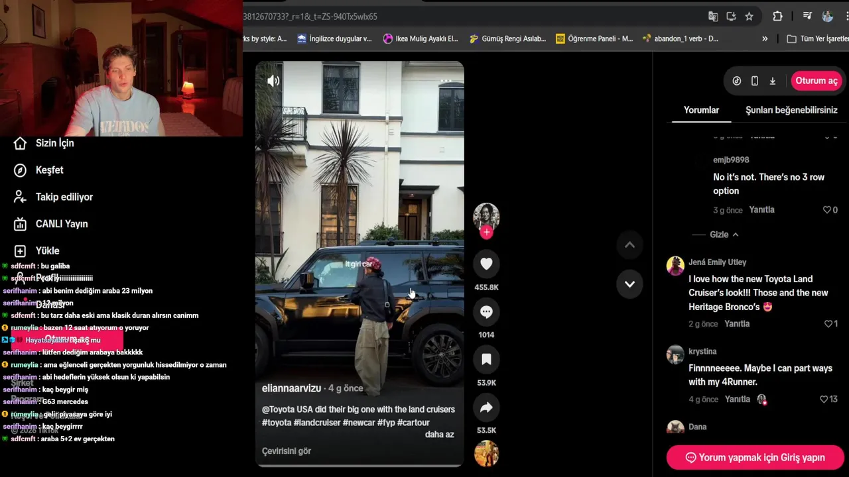
Task: Expand the hidden bookmarks with the double chevron
Action: pos(765,39)
